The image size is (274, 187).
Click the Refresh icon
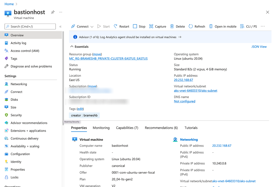pos(191,26)
